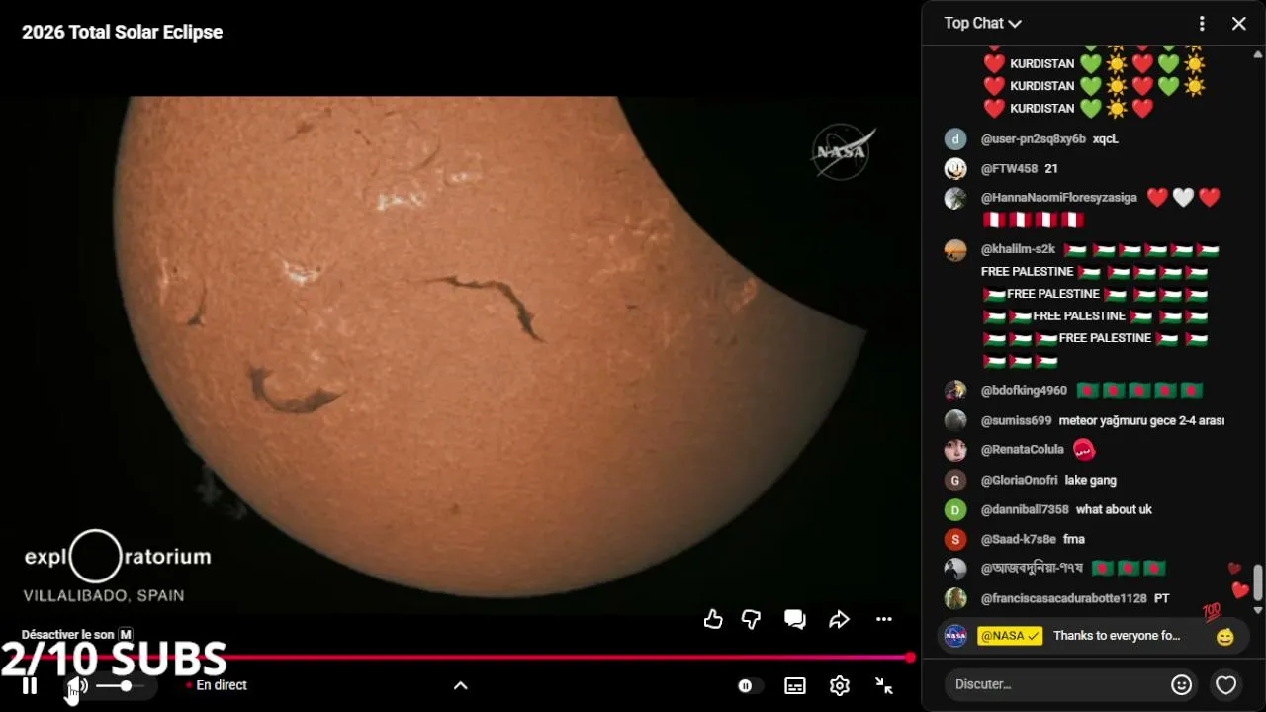Viewport: 1266px width, 712px height.
Task: Open @franciscasacadurabotte1128 avatar
Action: [955, 598]
